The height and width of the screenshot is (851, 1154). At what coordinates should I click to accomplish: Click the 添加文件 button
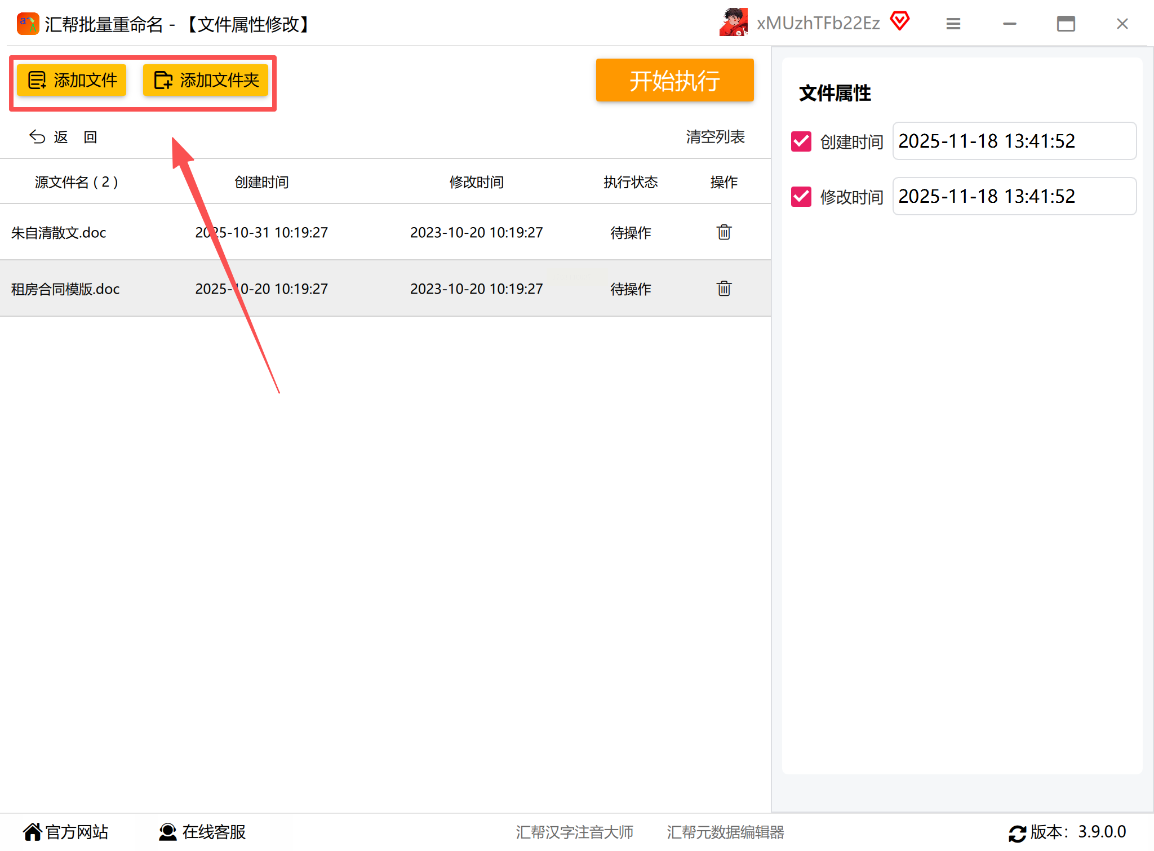(x=72, y=80)
